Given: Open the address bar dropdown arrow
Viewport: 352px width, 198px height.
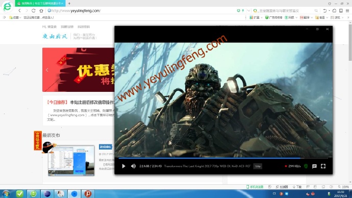Looking at the screenshot, I should (x=248, y=11).
